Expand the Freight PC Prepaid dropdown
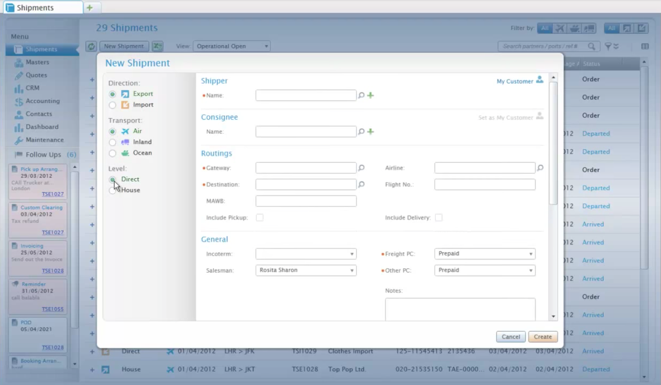The height and width of the screenshot is (385, 661). tap(485, 254)
